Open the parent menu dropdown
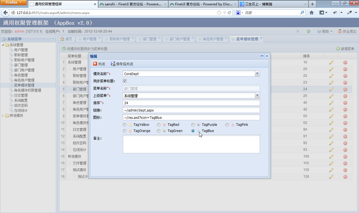Screen dimensions: 359x213 pos(257,95)
